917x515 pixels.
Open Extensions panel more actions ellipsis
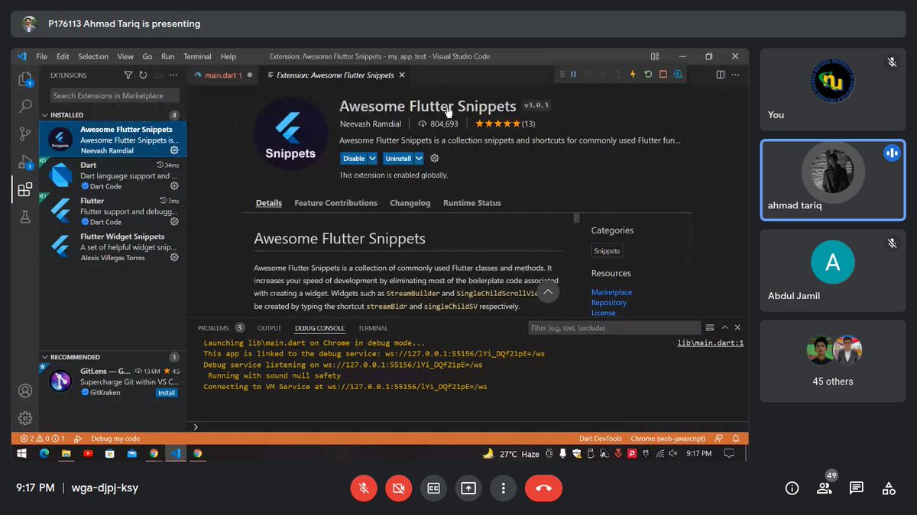coord(173,75)
